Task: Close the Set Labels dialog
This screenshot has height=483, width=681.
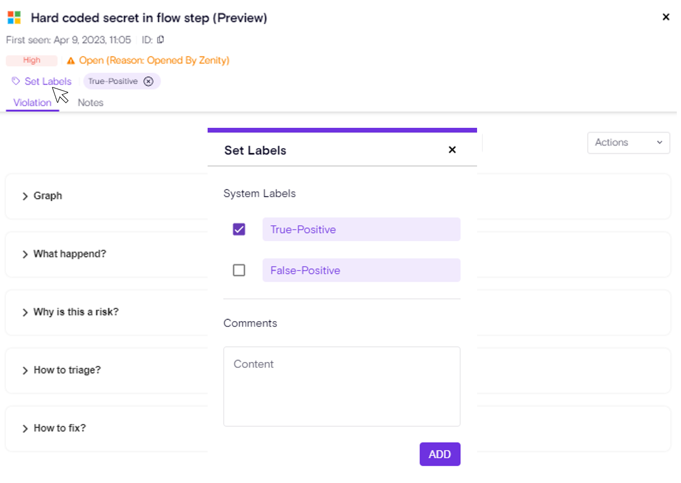Action: pos(452,150)
